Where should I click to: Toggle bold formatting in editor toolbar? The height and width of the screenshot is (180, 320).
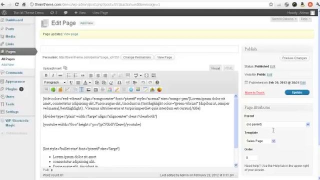click(x=46, y=75)
